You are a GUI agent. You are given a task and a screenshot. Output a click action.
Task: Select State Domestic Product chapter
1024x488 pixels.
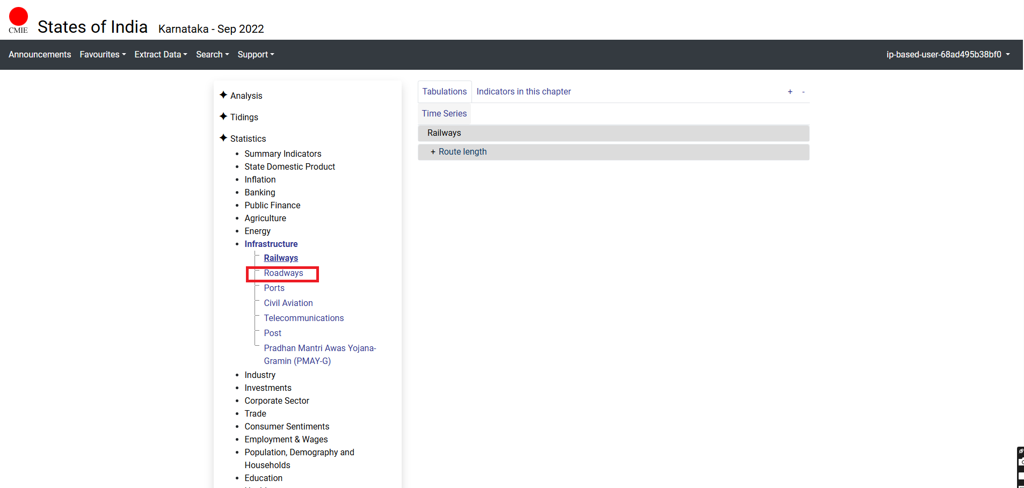(289, 167)
